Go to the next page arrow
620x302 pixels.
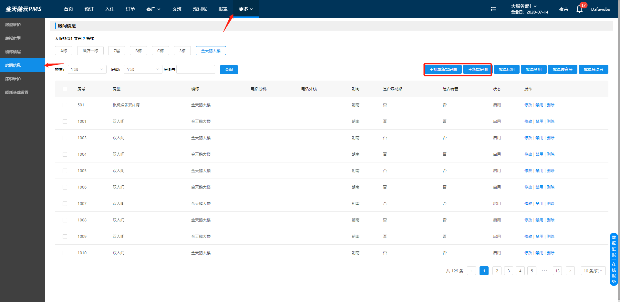point(570,271)
